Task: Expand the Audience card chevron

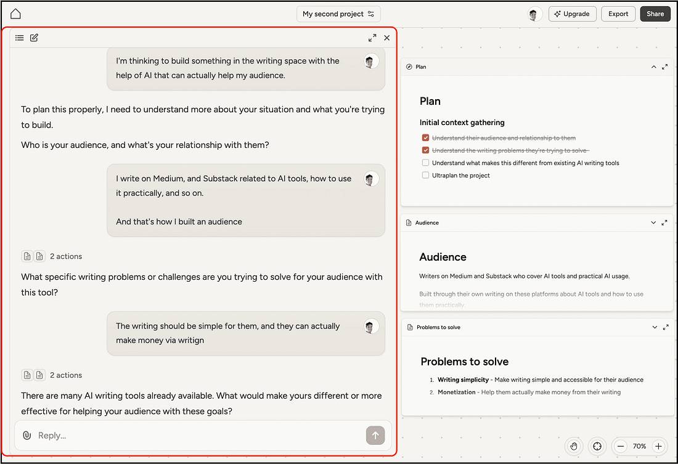Action: pos(654,222)
